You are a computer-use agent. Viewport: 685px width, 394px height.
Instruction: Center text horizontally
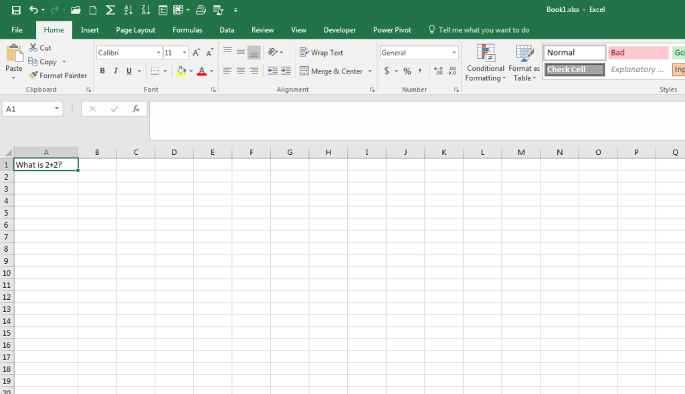(x=241, y=71)
